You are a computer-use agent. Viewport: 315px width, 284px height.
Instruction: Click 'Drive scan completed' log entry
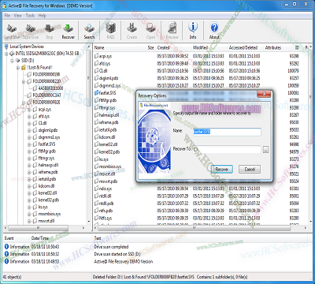coord(111,247)
